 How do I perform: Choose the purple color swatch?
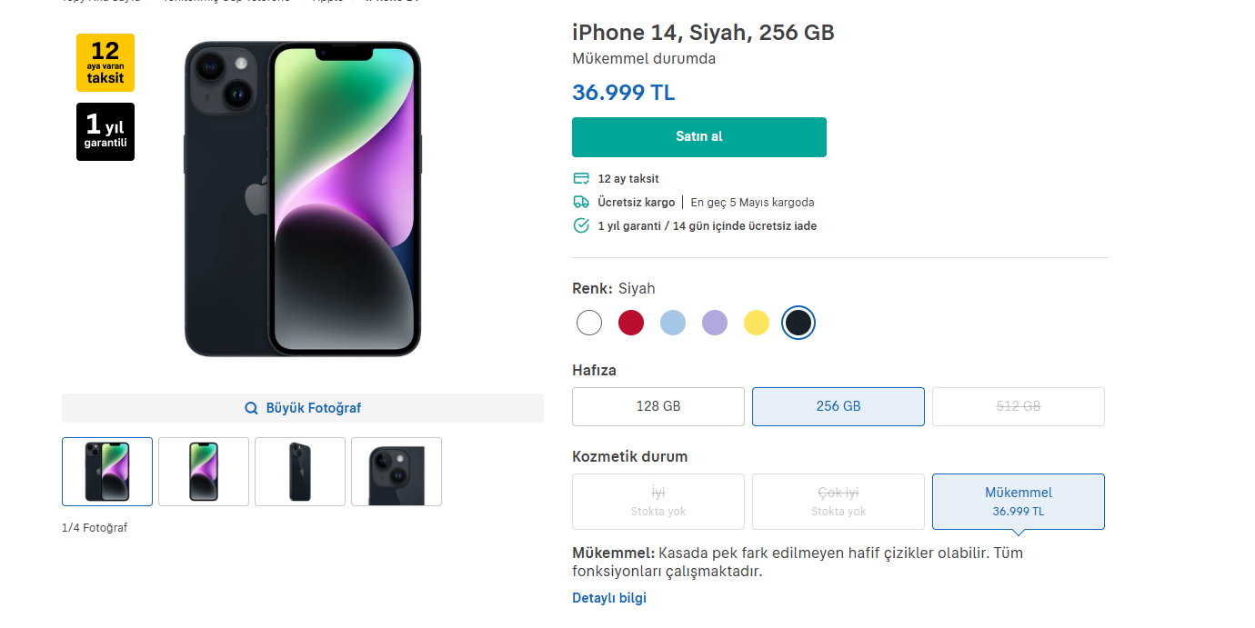pos(715,323)
